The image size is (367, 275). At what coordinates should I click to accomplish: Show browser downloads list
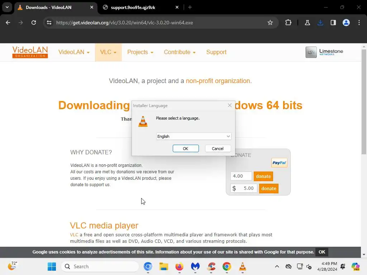pyautogui.click(x=320, y=23)
